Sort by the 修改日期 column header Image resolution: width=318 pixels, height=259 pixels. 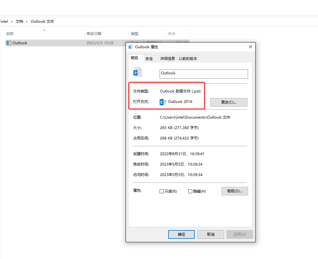(107, 33)
